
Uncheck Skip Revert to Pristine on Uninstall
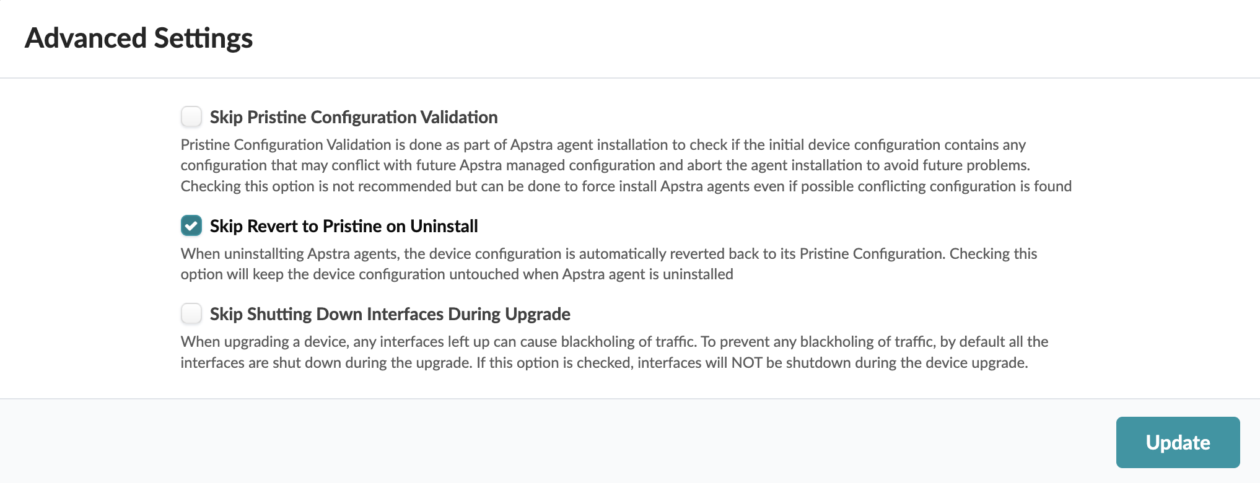click(x=191, y=225)
